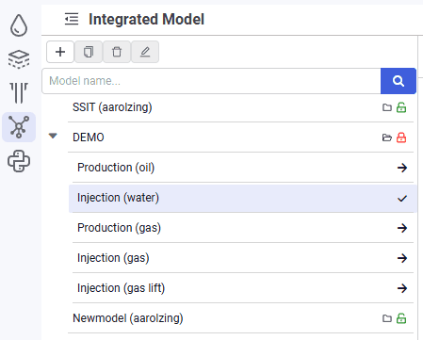
Task: Focus the Model name search field
Action: coord(211,81)
